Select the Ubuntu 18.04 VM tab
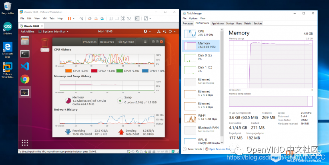The width and height of the screenshot is (329, 165). 32,26
